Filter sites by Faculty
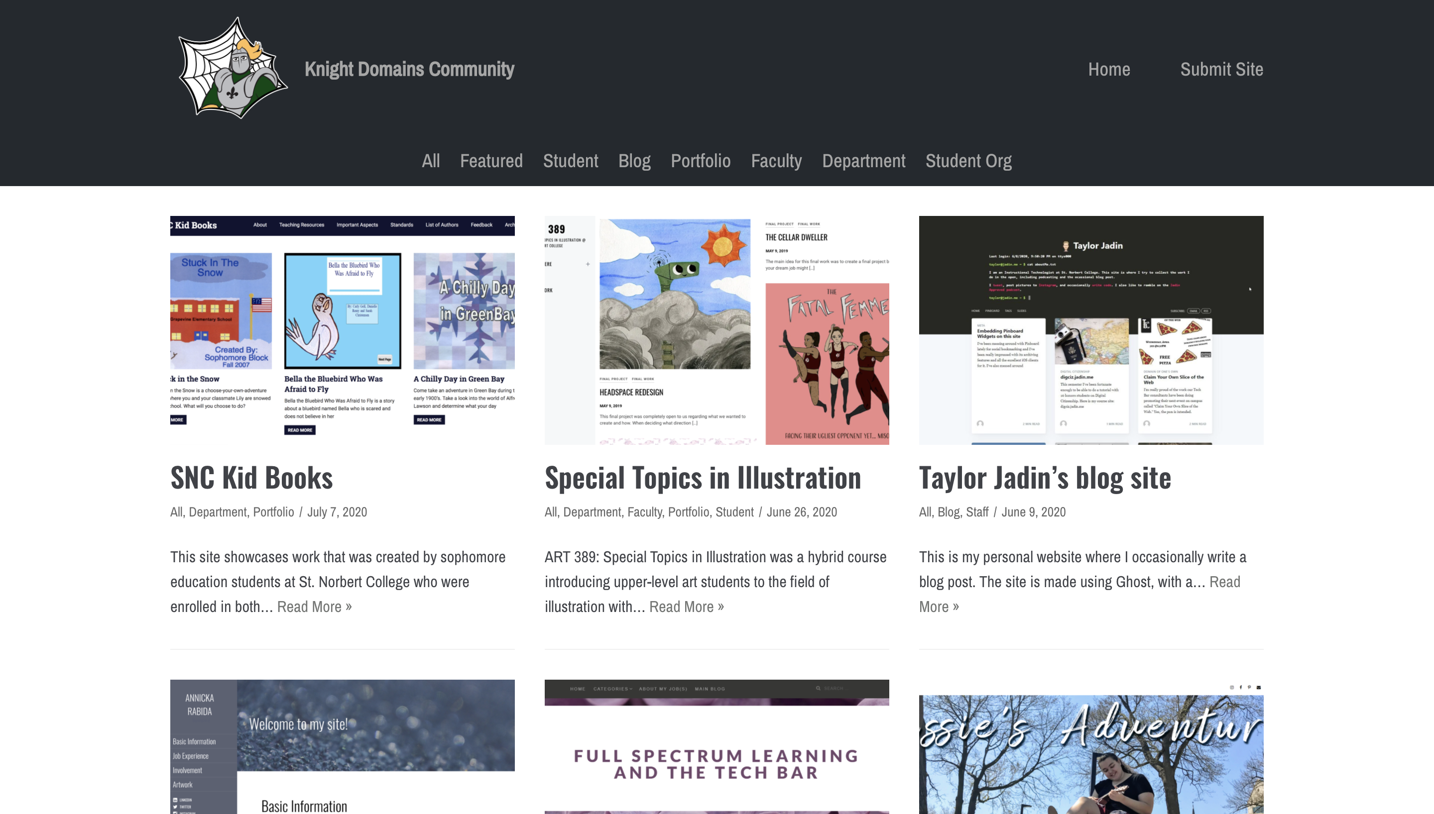1434x814 pixels. coord(776,161)
